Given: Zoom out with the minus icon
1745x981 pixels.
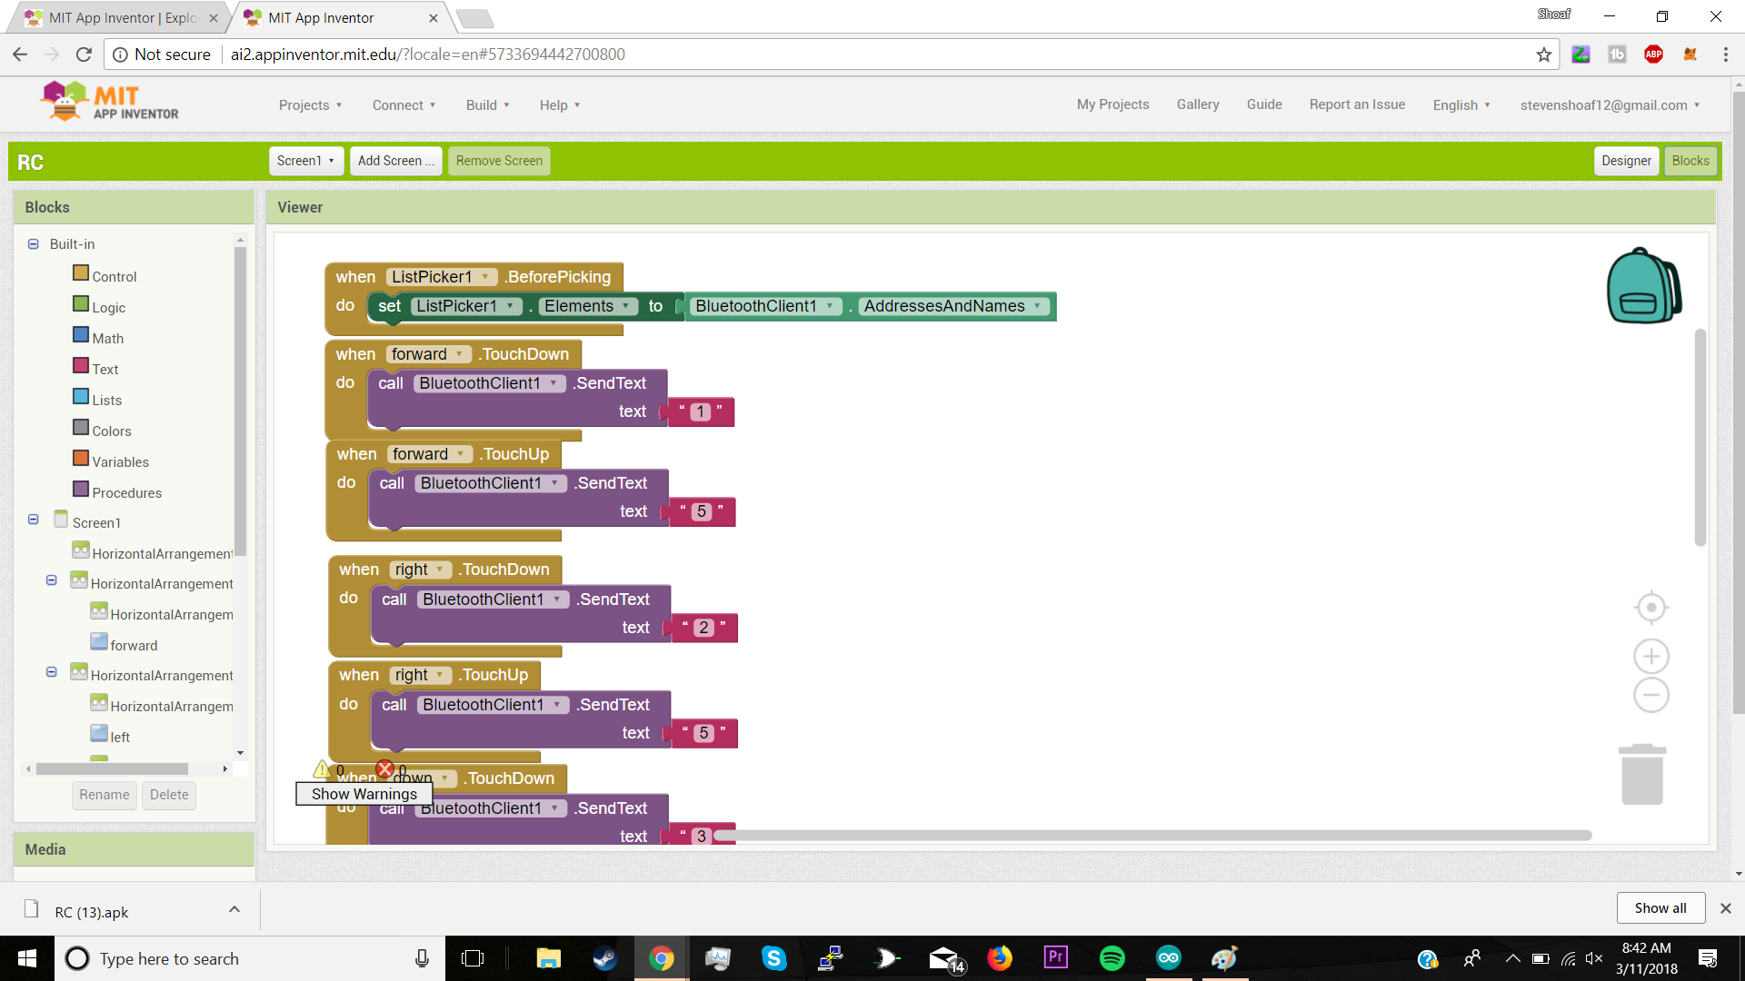Looking at the screenshot, I should click(x=1650, y=696).
